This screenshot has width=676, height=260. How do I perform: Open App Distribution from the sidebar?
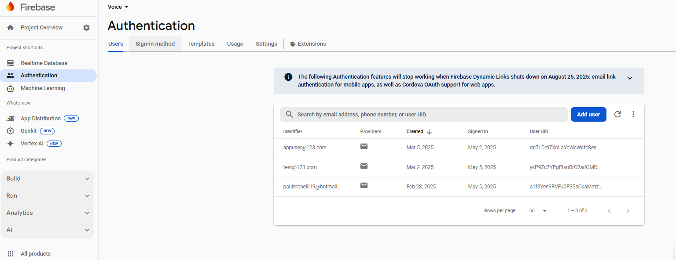point(41,118)
